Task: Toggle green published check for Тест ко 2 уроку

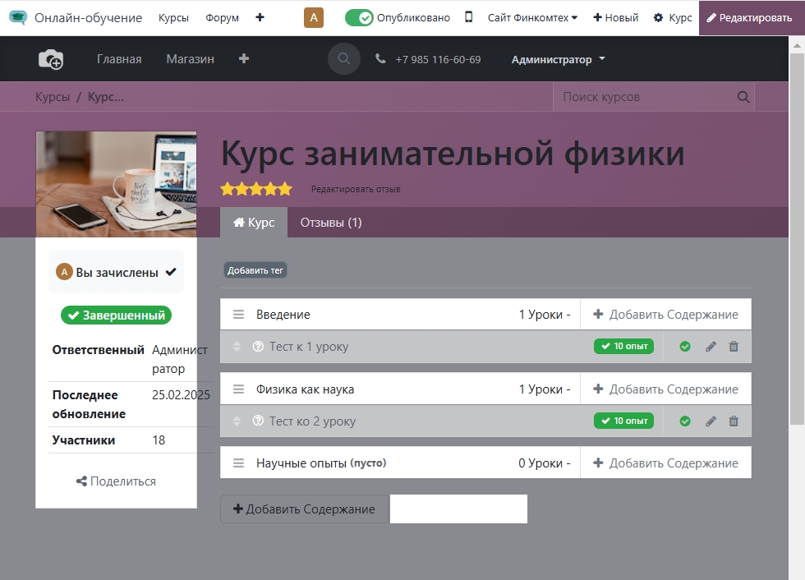Action: pyautogui.click(x=685, y=421)
